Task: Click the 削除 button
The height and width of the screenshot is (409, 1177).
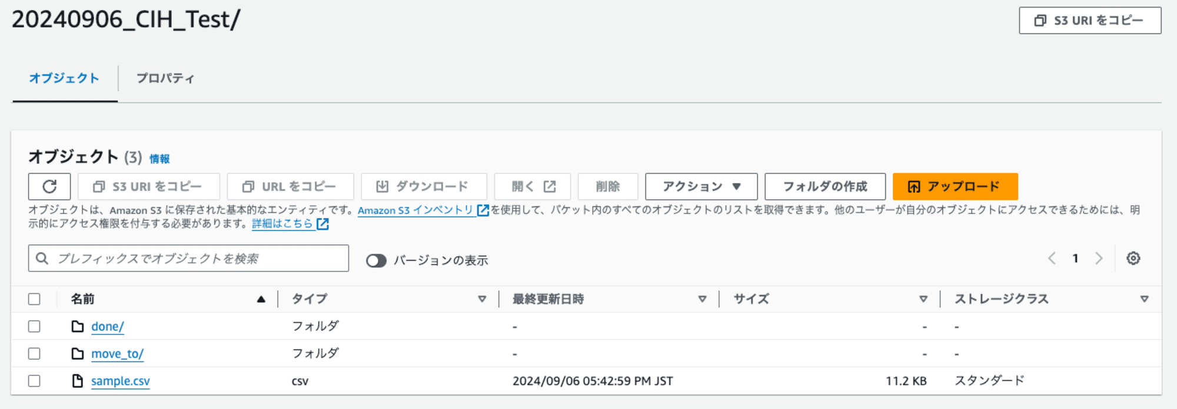Action: [608, 187]
